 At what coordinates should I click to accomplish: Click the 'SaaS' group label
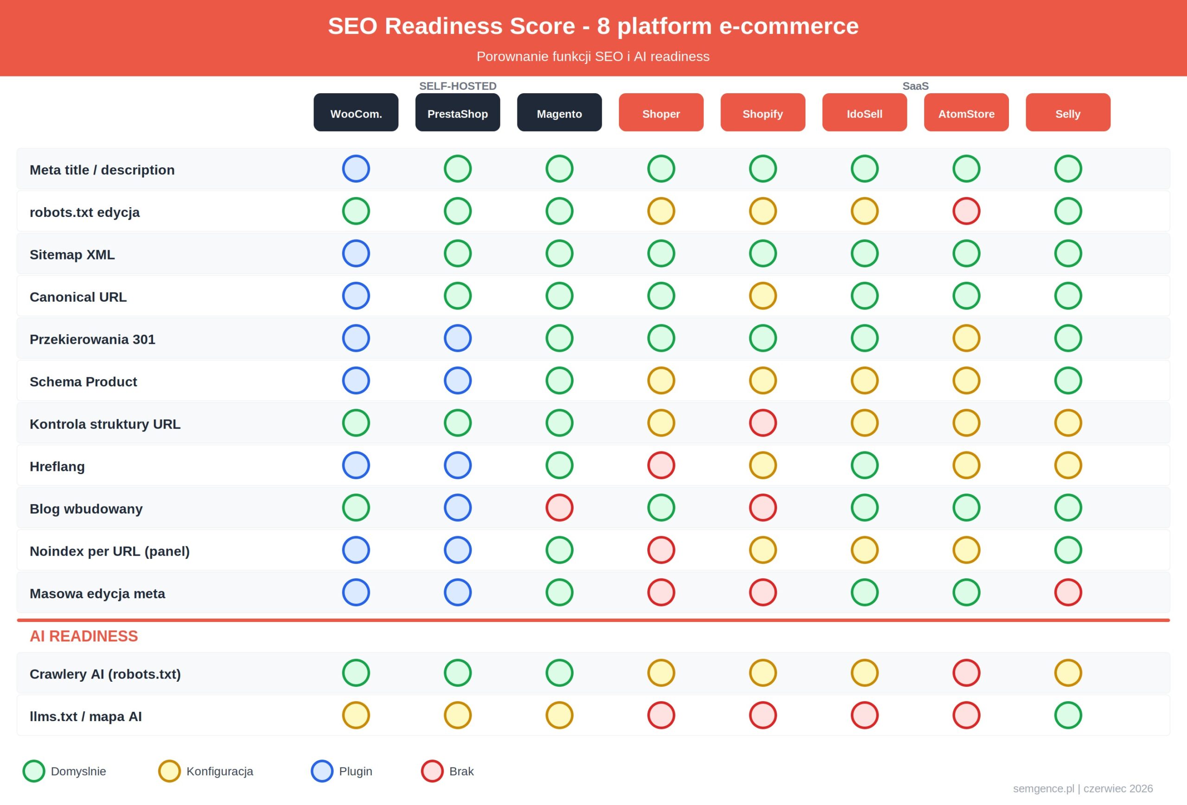click(915, 86)
